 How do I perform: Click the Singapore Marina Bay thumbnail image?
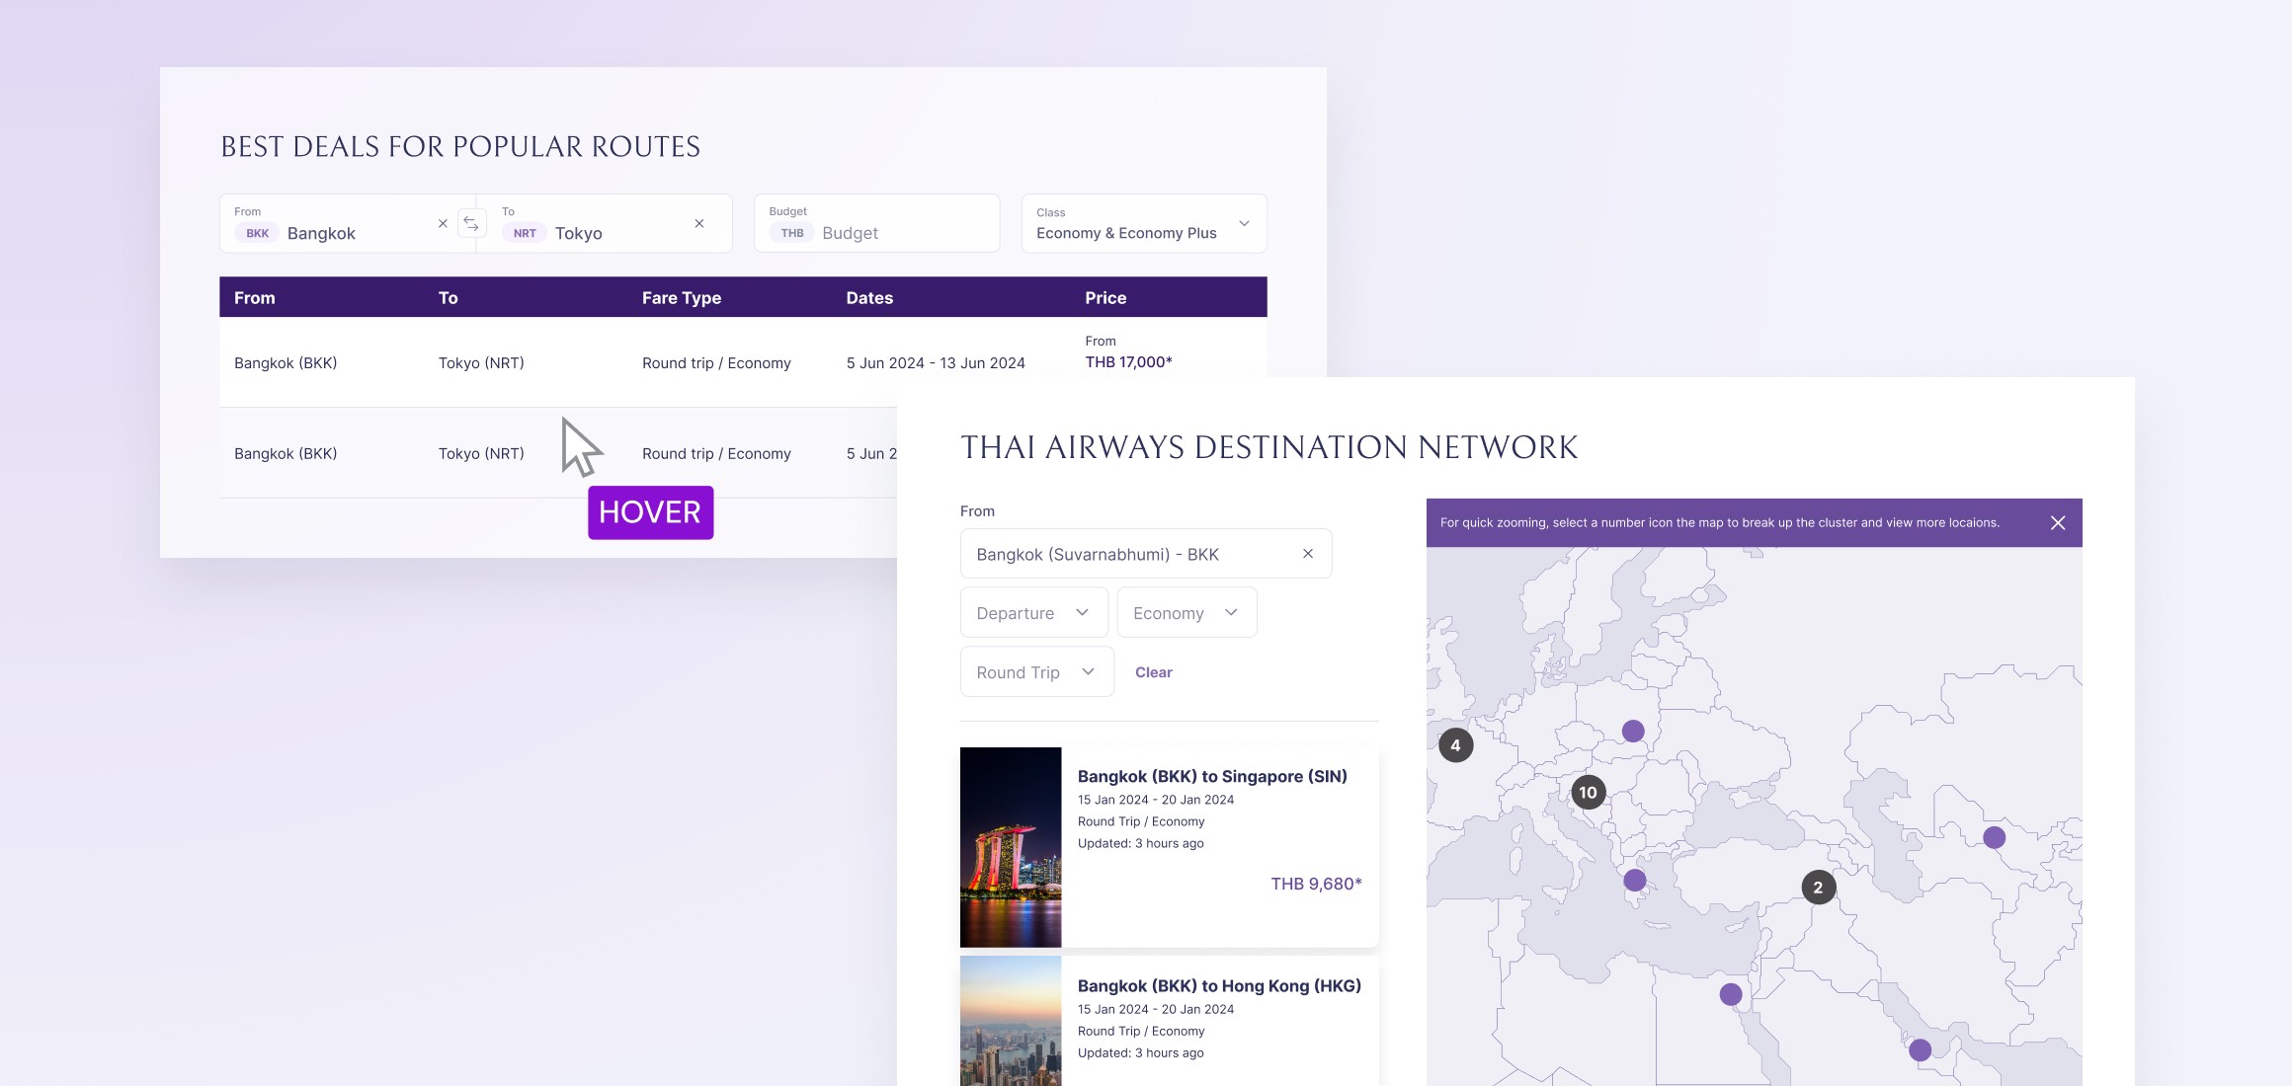point(1011,847)
